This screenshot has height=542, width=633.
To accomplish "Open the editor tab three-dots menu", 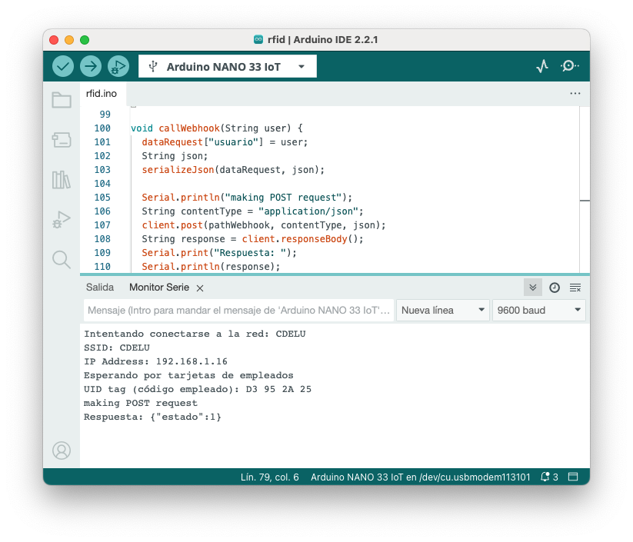I will point(575,94).
